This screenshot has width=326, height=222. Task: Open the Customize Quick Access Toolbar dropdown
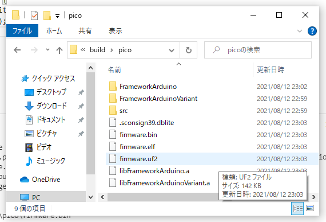point(57,16)
